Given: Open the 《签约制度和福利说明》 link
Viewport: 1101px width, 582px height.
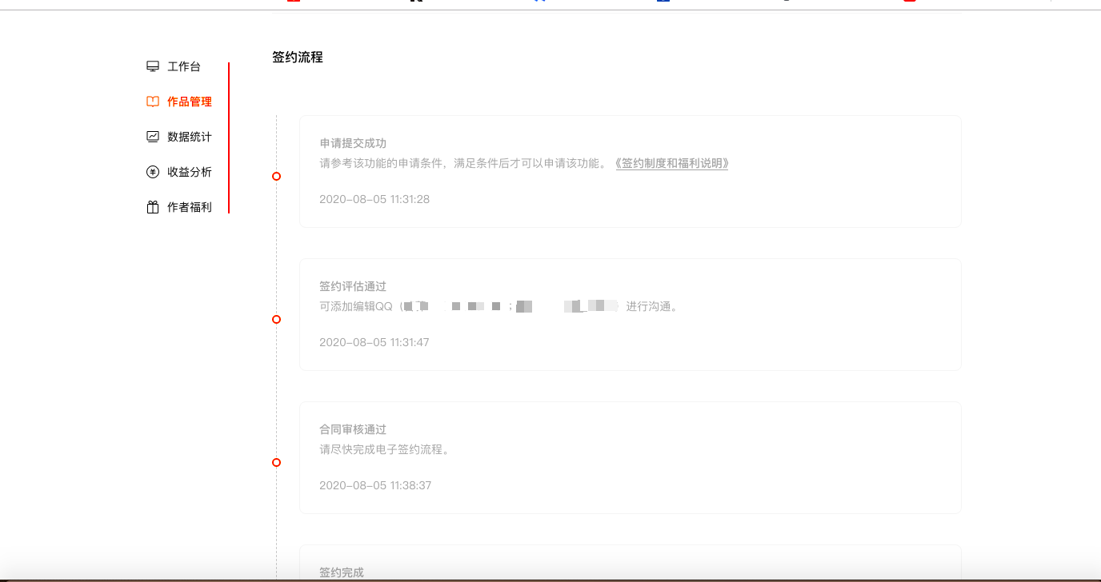Looking at the screenshot, I should tap(671, 163).
